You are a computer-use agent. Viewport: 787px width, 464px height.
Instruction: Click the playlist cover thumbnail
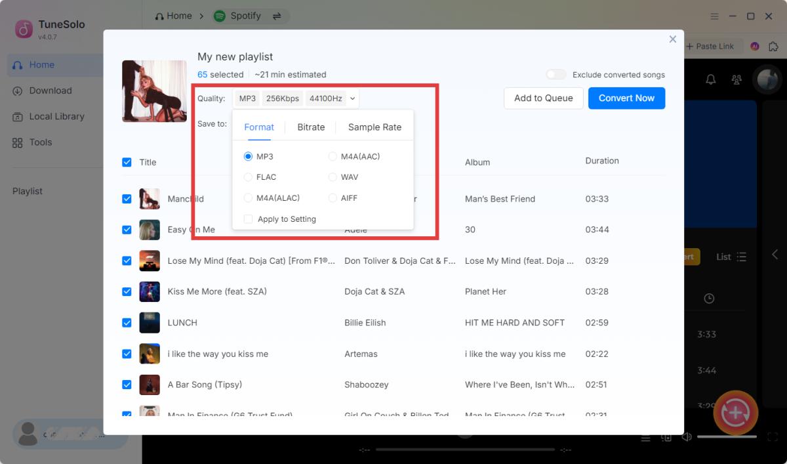155,91
